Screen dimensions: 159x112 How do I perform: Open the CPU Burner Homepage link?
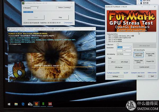68,23
